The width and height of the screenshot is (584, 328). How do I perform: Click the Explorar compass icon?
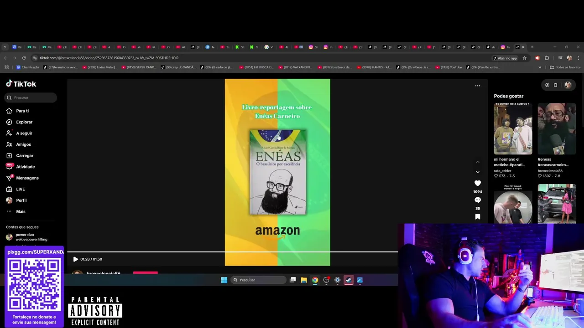[9, 122]
